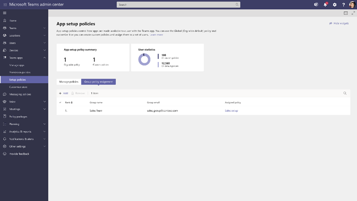Sort by Rank column

coord(69,102)
